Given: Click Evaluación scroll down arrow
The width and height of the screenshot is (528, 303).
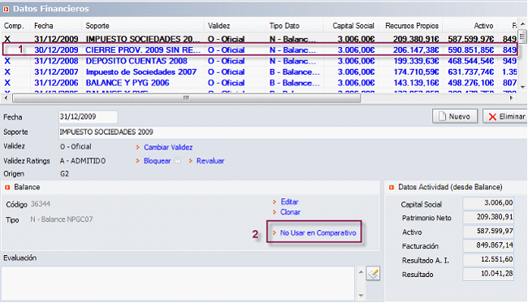Looking at the screenshot, I should pos(361,296).
